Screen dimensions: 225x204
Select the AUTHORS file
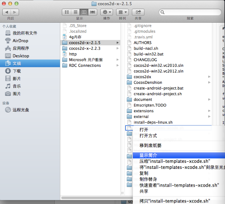click(x=169, y=43)
